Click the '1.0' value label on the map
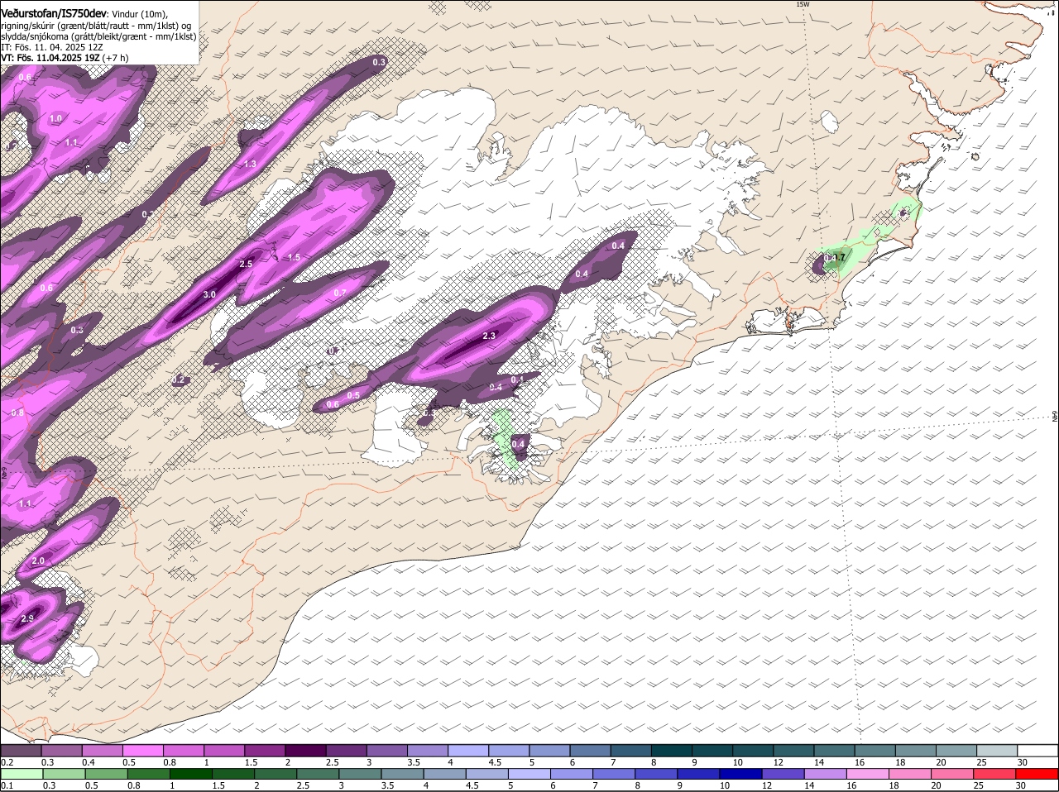The width and height of the screenshot is (1059, 792). [55, 119]
